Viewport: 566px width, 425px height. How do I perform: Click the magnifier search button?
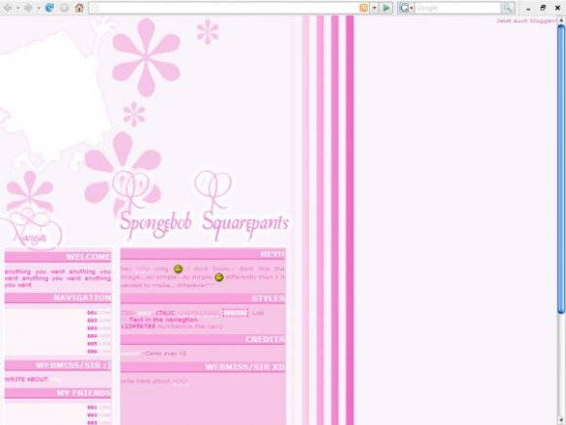[x=507, y=8]
